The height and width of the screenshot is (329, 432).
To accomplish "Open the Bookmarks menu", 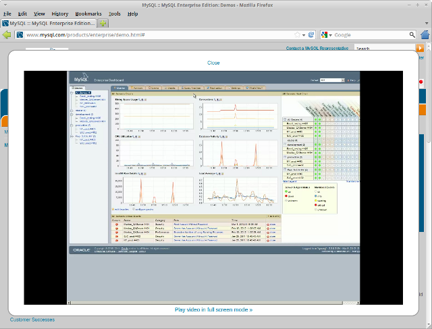I will tap(88, 13).
